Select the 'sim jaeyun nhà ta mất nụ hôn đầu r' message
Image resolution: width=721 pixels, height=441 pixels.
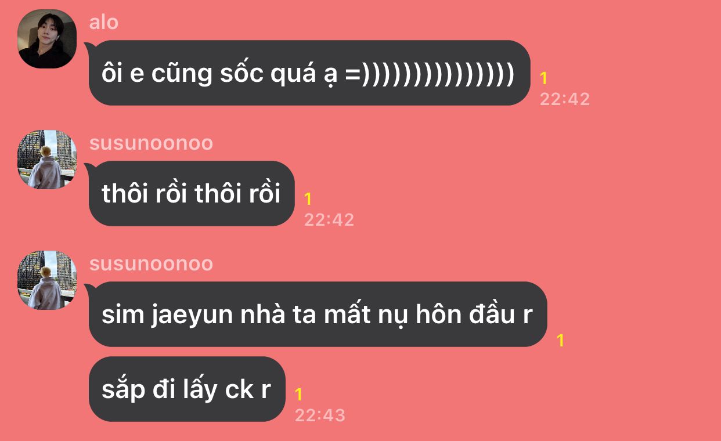coord(318,314)
